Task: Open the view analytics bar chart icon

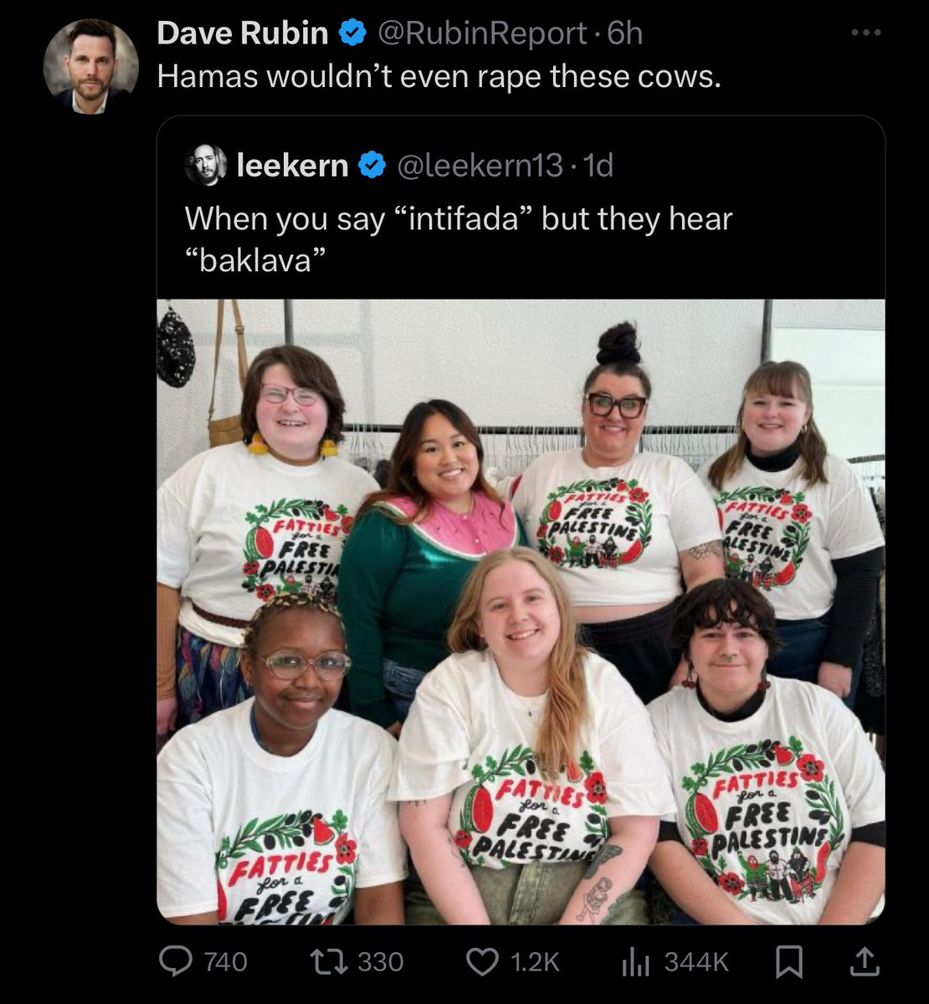Action: 636,962
